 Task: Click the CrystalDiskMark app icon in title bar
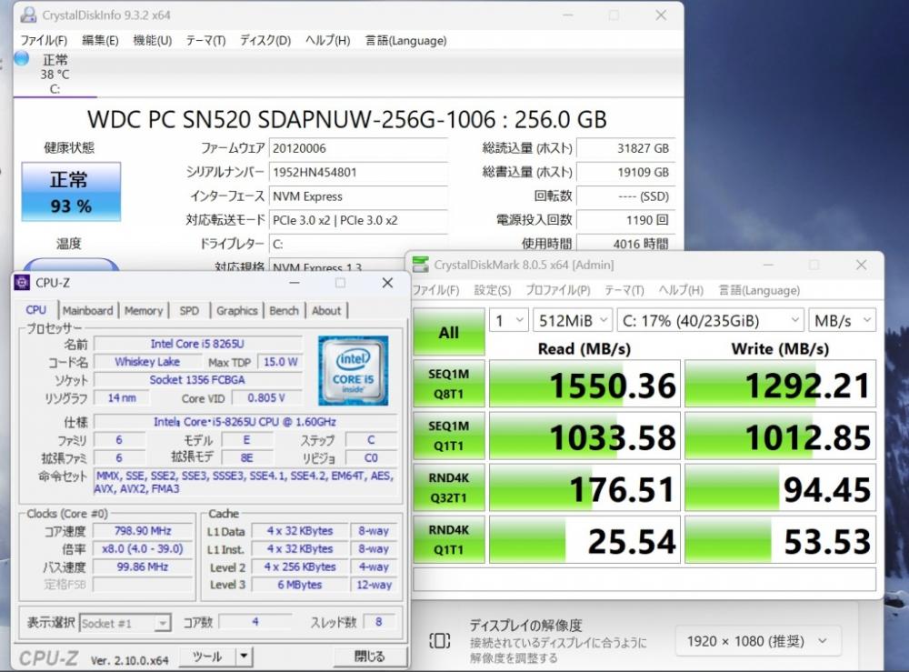[420, 265]
